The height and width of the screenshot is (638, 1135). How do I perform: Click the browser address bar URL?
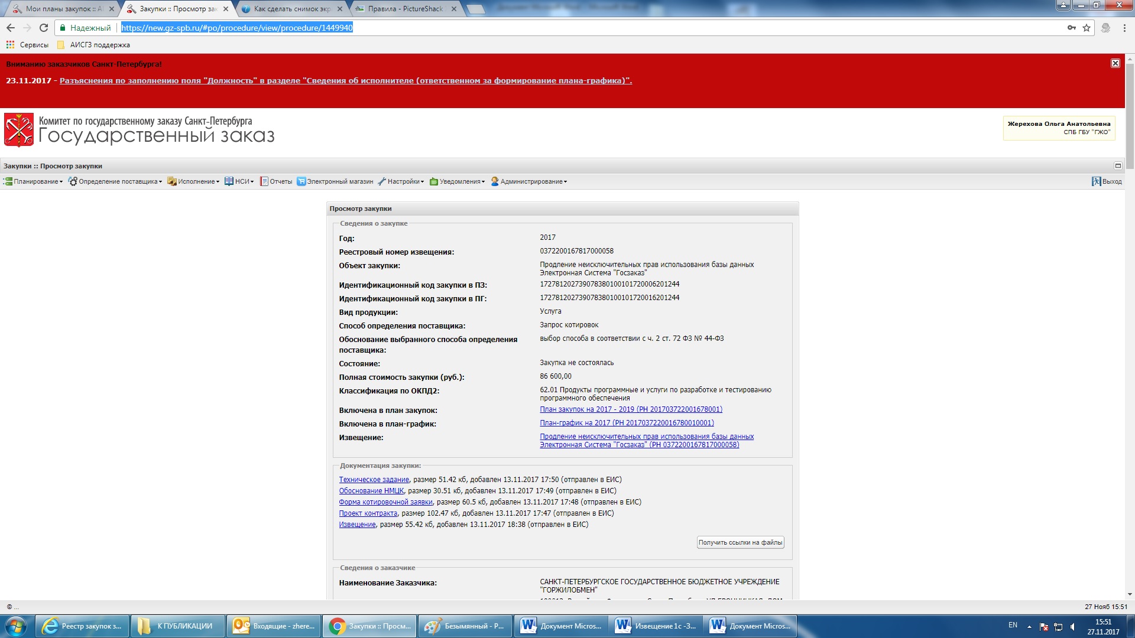(x=236, y=28)
